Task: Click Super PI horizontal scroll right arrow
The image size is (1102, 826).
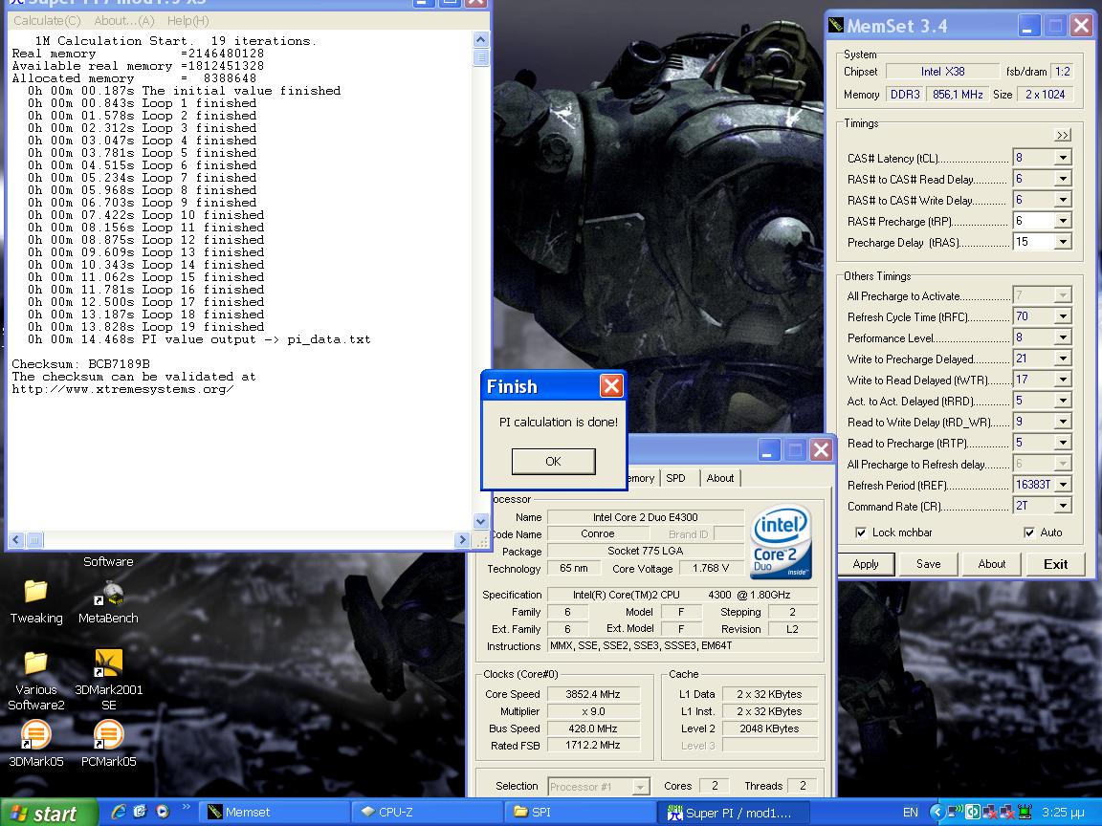Action: coord(462,539)
